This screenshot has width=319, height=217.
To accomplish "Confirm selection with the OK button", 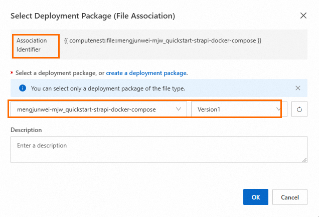I will click(x=256, y=197).
